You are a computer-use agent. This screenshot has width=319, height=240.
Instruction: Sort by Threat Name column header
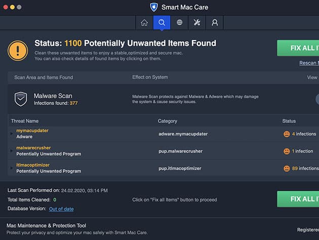click(25, 121)
